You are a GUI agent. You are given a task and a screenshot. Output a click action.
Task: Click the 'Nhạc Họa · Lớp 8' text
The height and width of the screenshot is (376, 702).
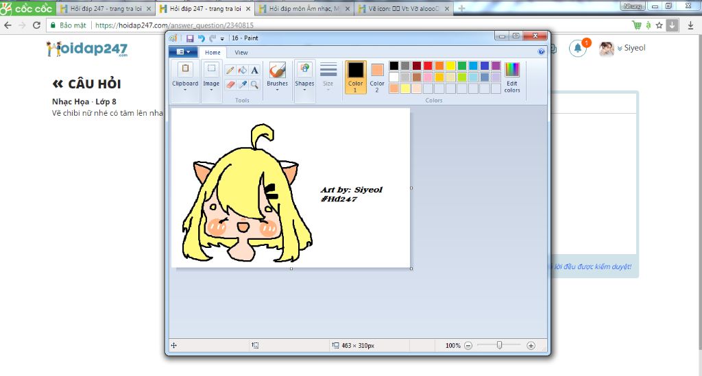pyautogui.click(x=84, y=101)
